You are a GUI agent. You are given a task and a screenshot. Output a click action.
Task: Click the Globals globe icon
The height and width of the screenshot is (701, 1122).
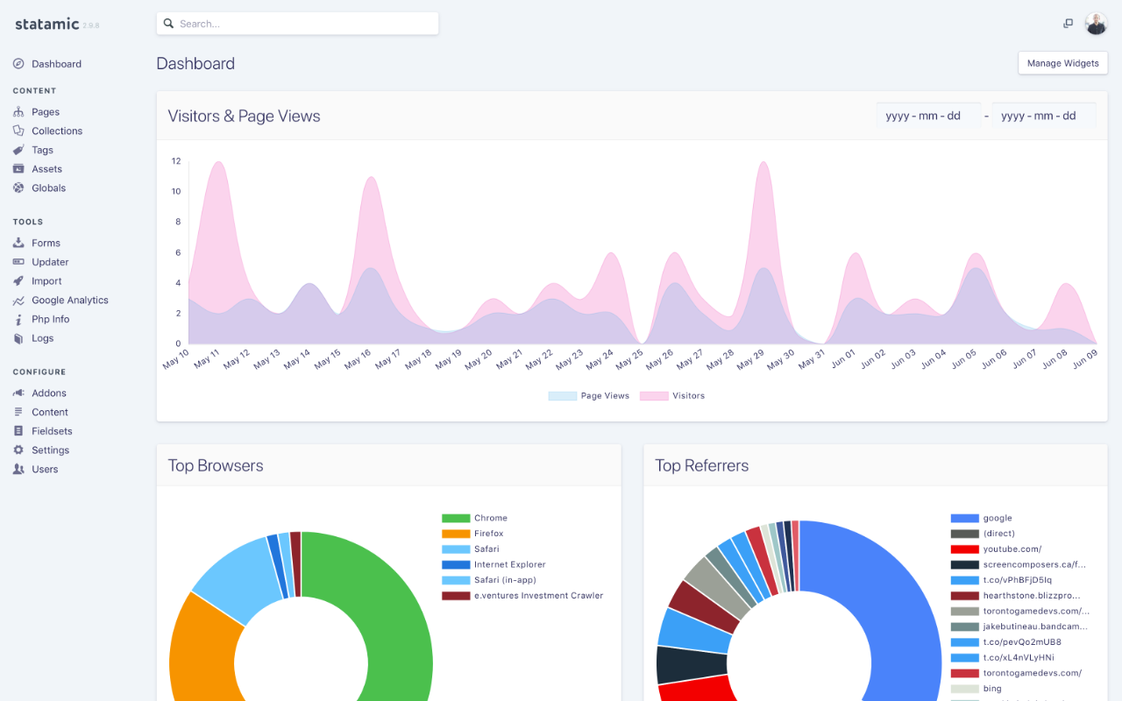(x=18, y=188)
